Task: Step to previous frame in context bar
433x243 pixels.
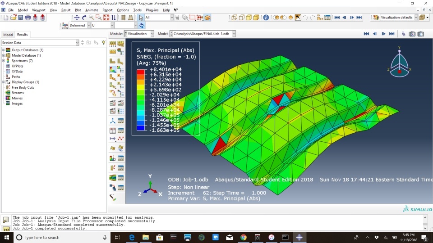Action: coord(375,34)
